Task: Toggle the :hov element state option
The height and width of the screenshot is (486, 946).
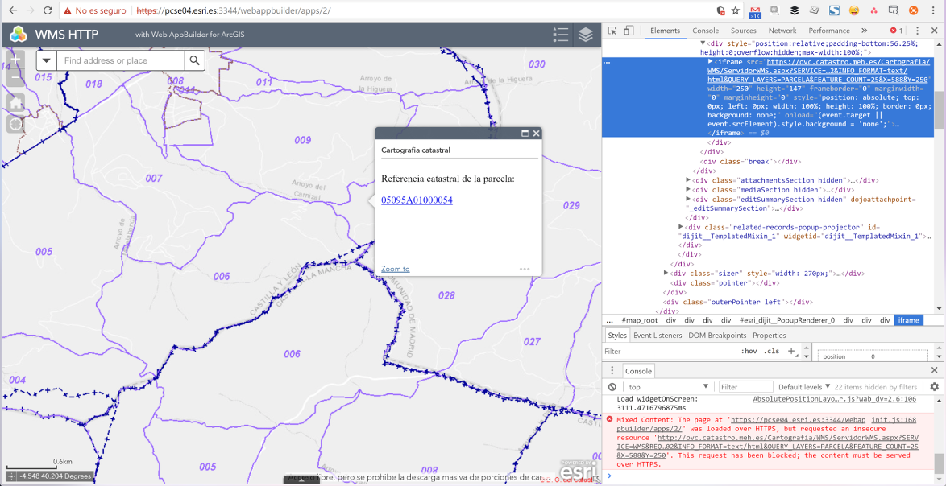Action: click(x=749, y=351)
